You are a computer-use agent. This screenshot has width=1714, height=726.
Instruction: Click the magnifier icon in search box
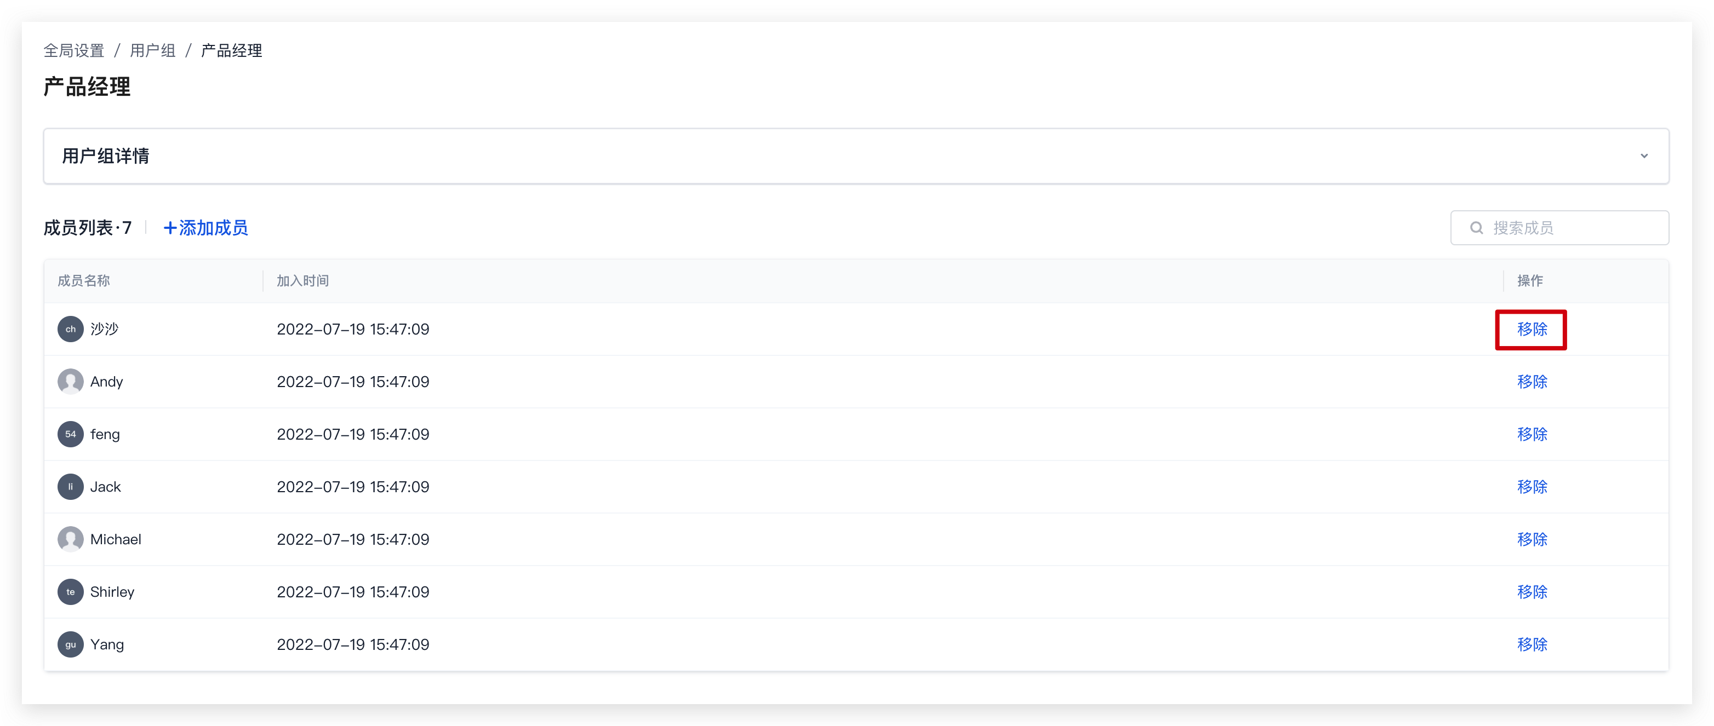point(1476,228)
